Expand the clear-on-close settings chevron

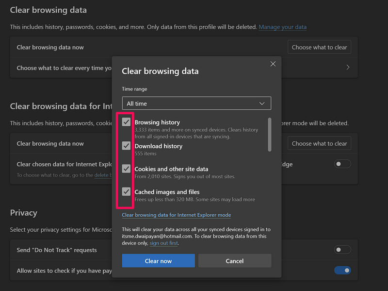tap(348, 68)
